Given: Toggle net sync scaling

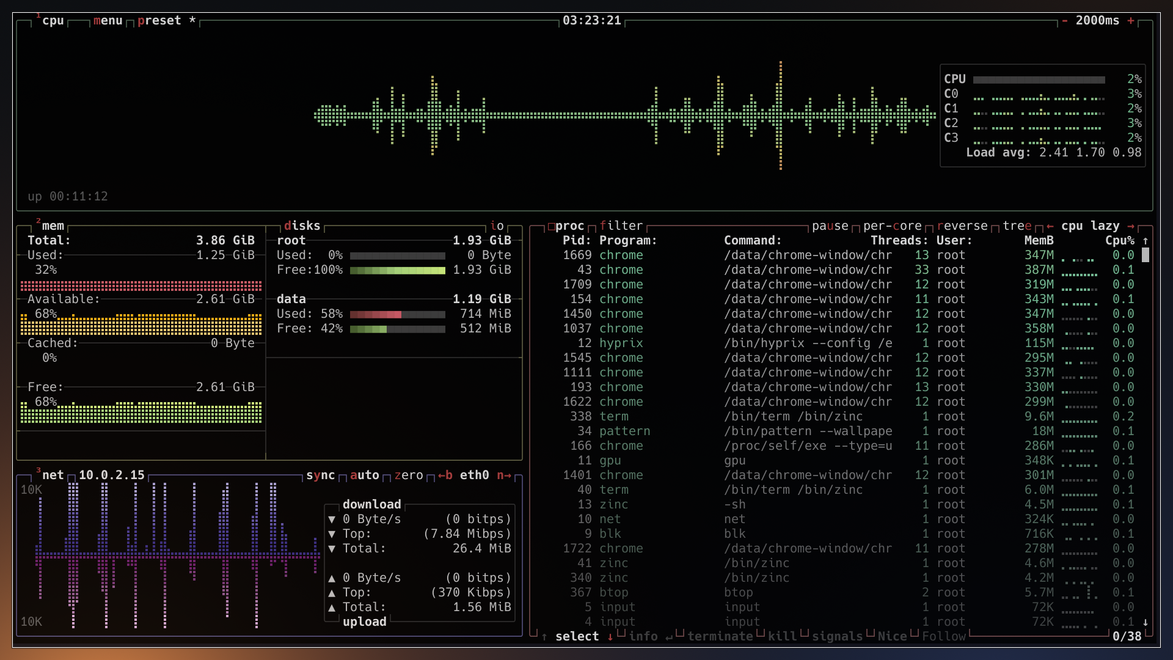Looking at the screenshot, I should click(321, 475).
